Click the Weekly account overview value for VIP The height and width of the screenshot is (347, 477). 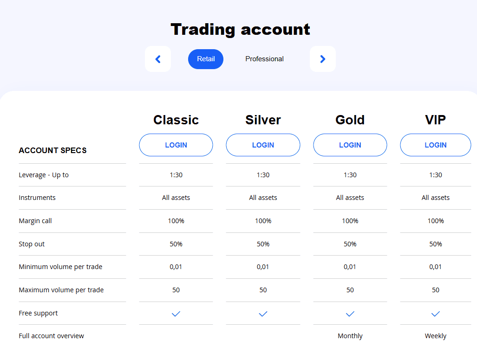point(435,335)
